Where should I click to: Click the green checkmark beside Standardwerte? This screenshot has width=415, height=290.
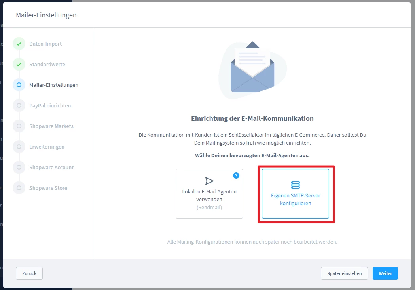(x=19, y=64)
